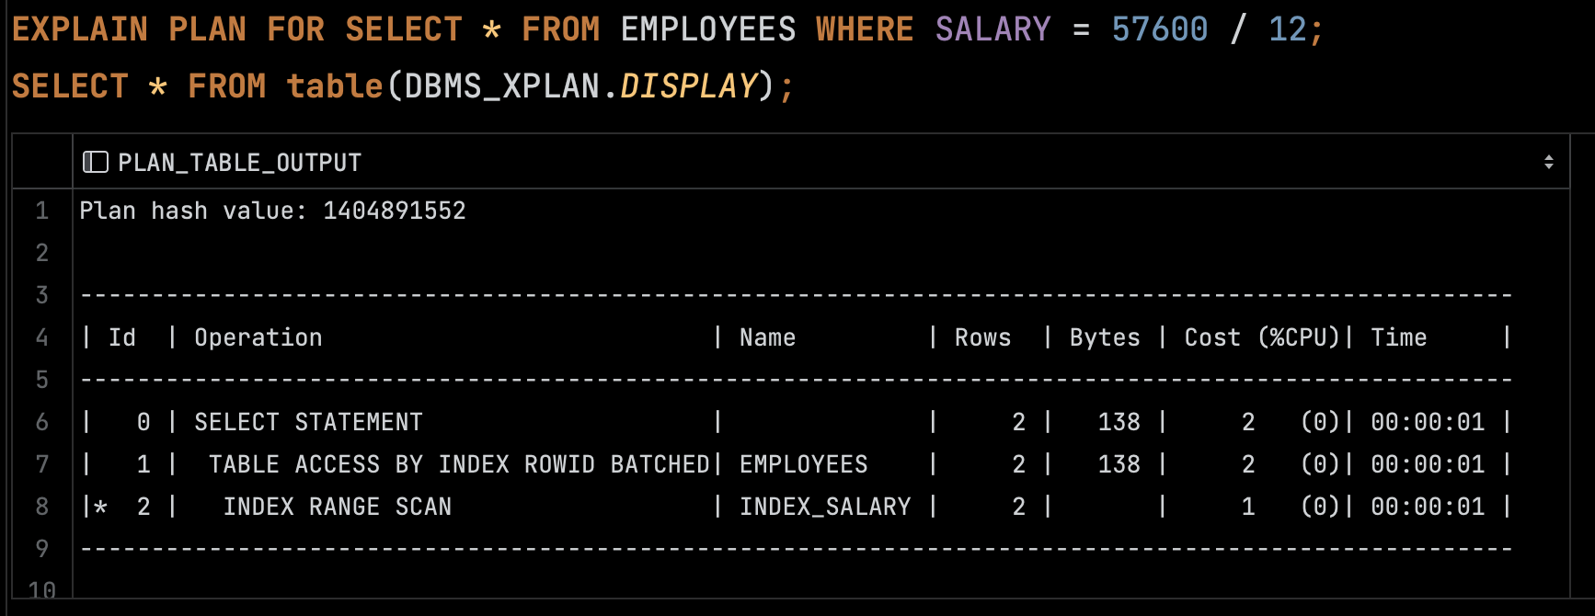The height and width of the screenshot is (616, 1595).
Task: Place cursor on the italic DISPLAY function
Action: pyautogui.click(x=689, y=86)
